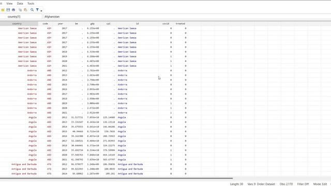Select gdp cell in American Samoa 2021 row
331x186 pixels.
click(x=93, y=66)
